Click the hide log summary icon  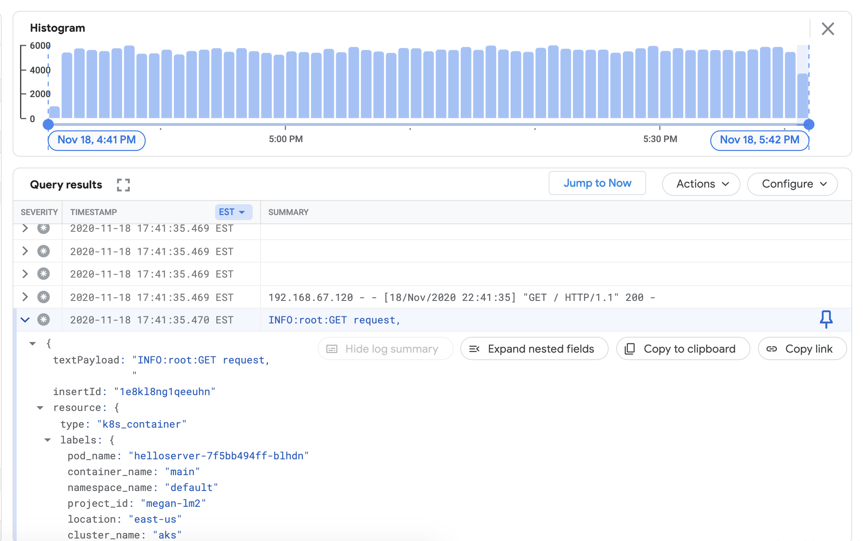click(332, 348)
